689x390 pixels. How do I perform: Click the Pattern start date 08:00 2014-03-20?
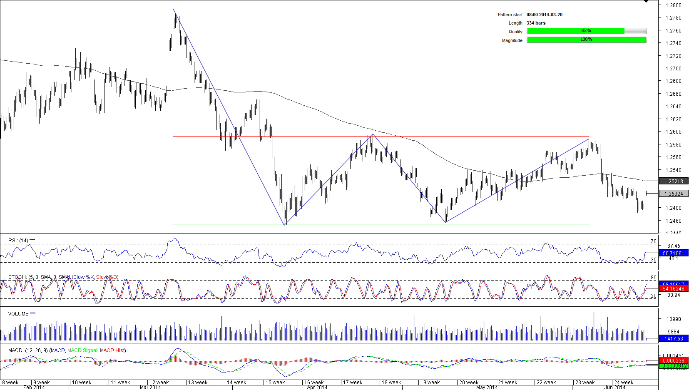tap(544, 15)
